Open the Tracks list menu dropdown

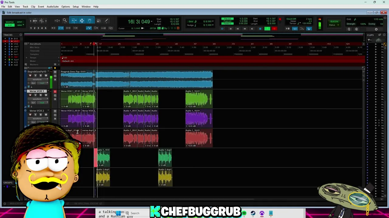pyautogui.click(x=21, y=35)
